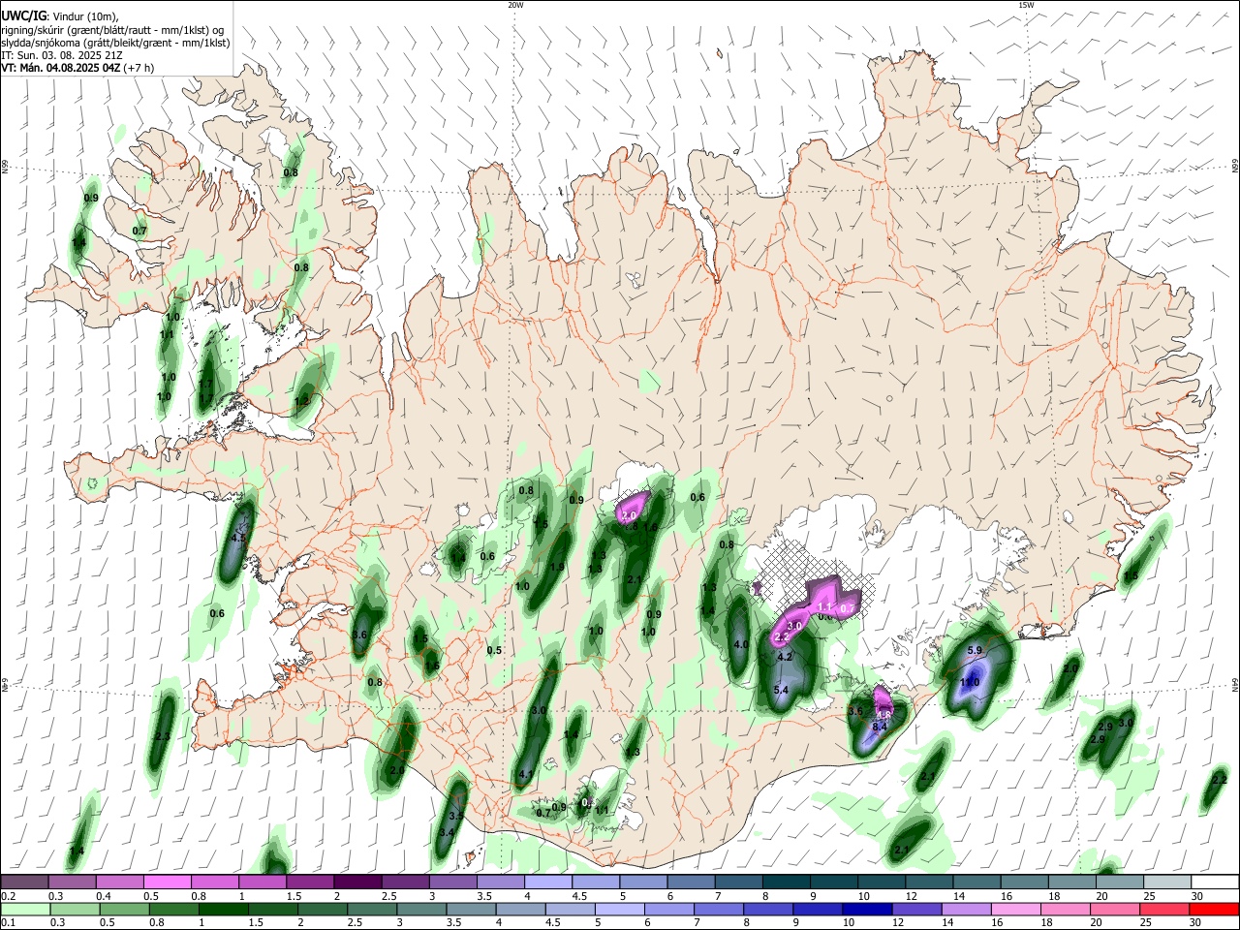Click the '5.4' precipitation value on the map
Image resolution: width=1240 pixels, height=930 pixels.
tap(781, 690)
